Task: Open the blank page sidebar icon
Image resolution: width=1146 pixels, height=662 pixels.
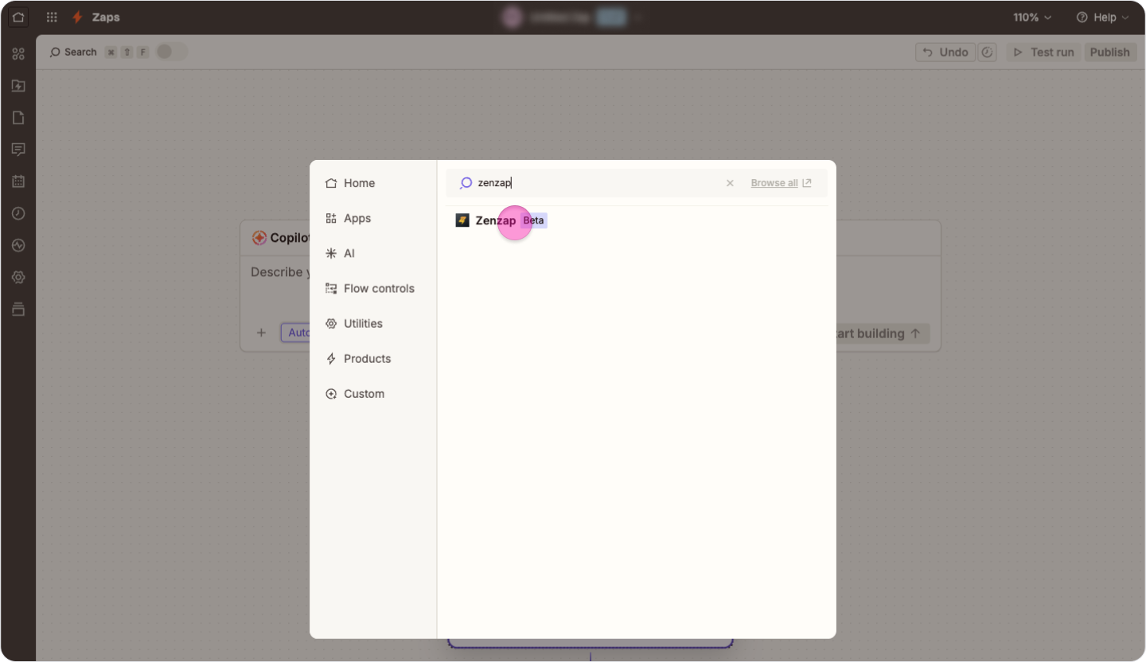Action: (x=18, y=118)
